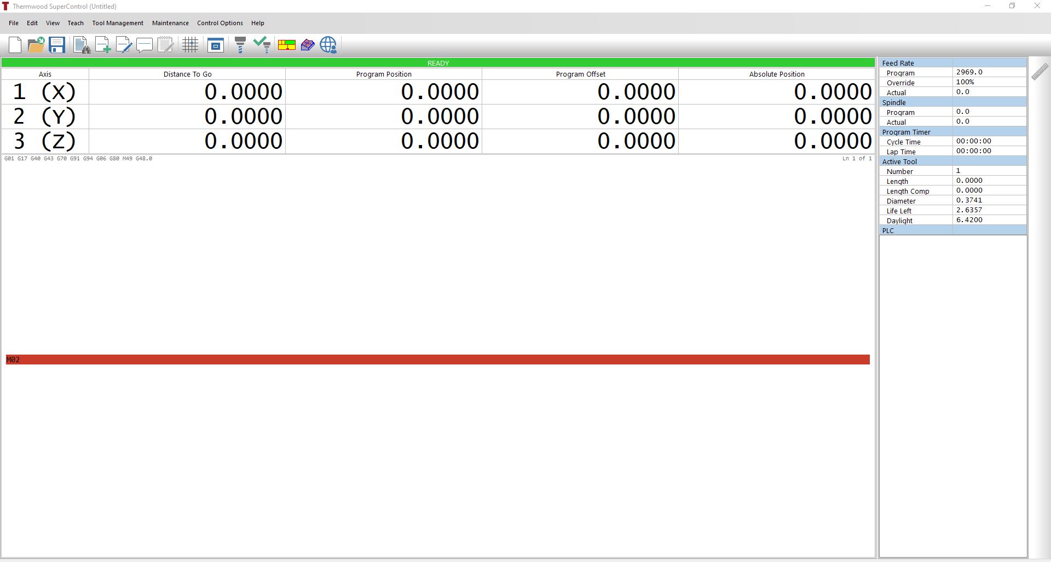
Task: Click the Life Left value 2.6357
Action: (x=990, y=210)
